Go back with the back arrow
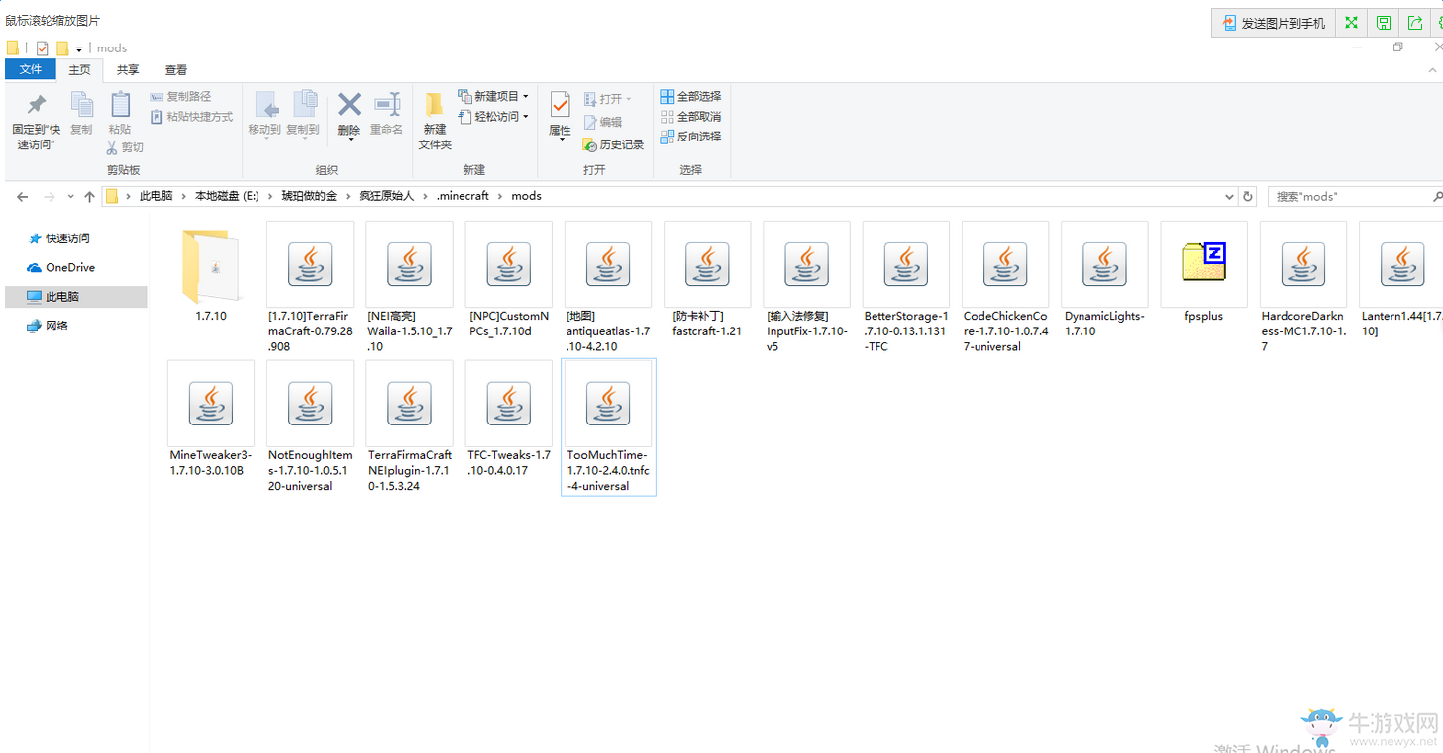 [23, 197]
